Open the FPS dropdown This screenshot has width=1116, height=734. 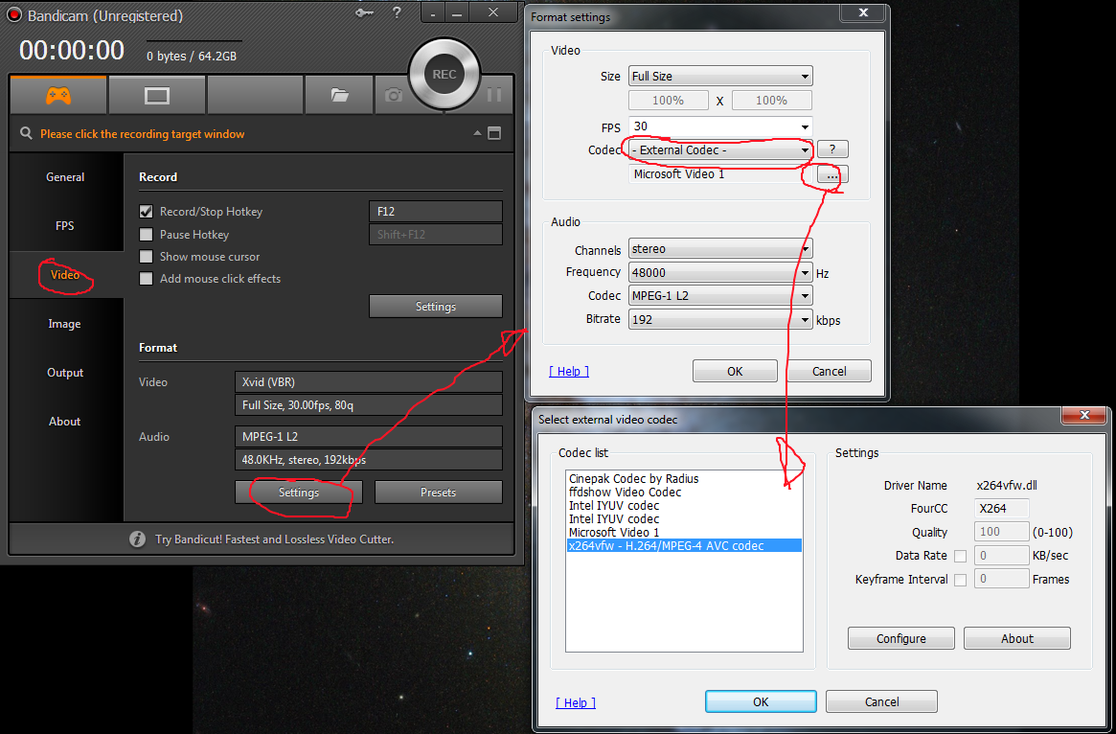coord(720,126)
